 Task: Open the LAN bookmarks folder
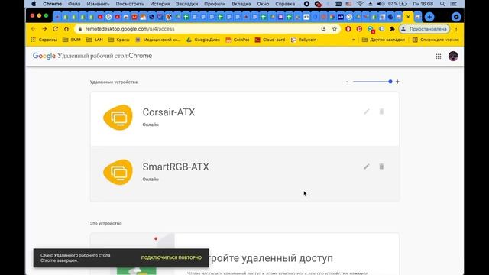(95, 40)
